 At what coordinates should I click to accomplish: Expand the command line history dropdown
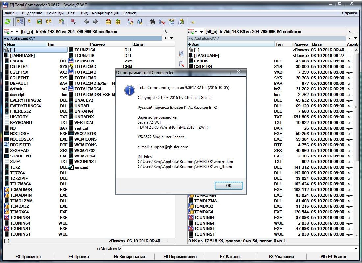tap(356, 249)
